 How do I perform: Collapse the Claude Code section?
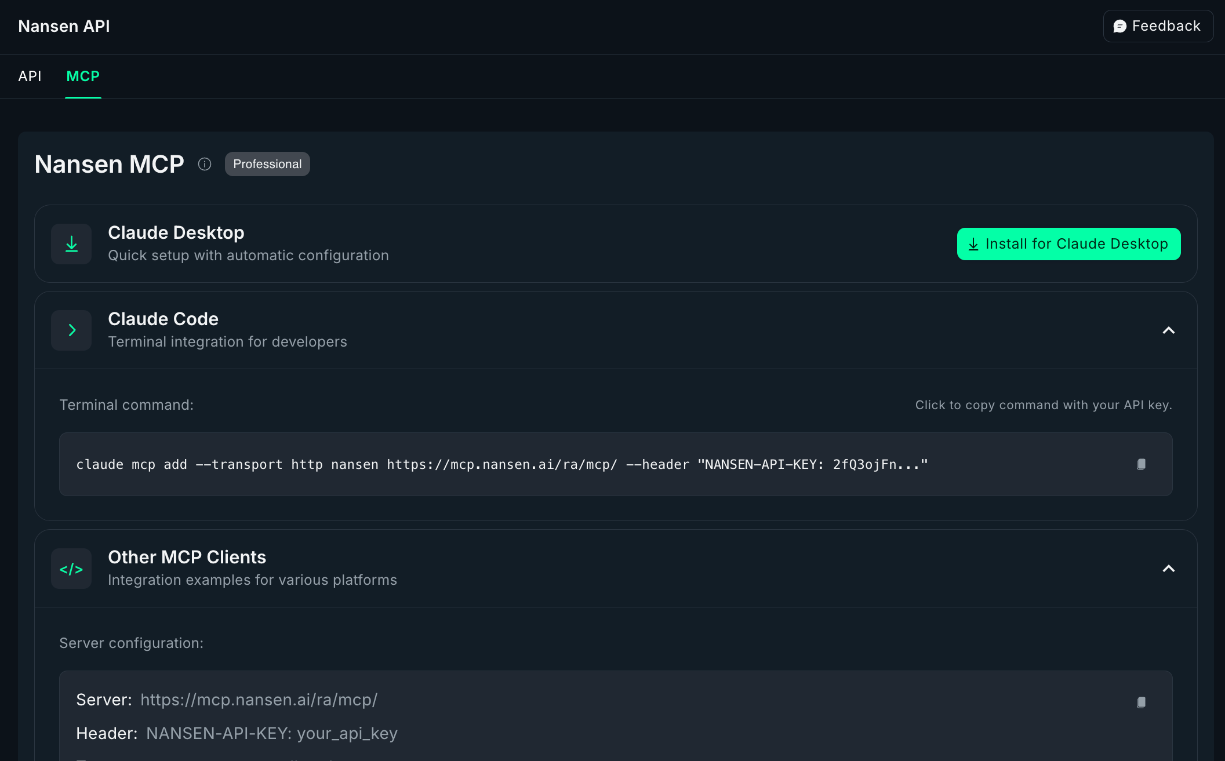1169,330
